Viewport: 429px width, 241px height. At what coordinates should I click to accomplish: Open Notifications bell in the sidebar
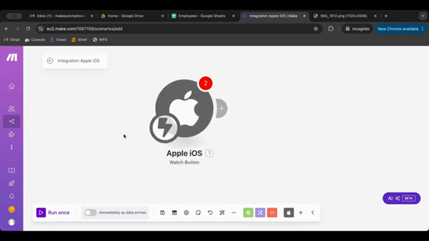pos(12,196)
